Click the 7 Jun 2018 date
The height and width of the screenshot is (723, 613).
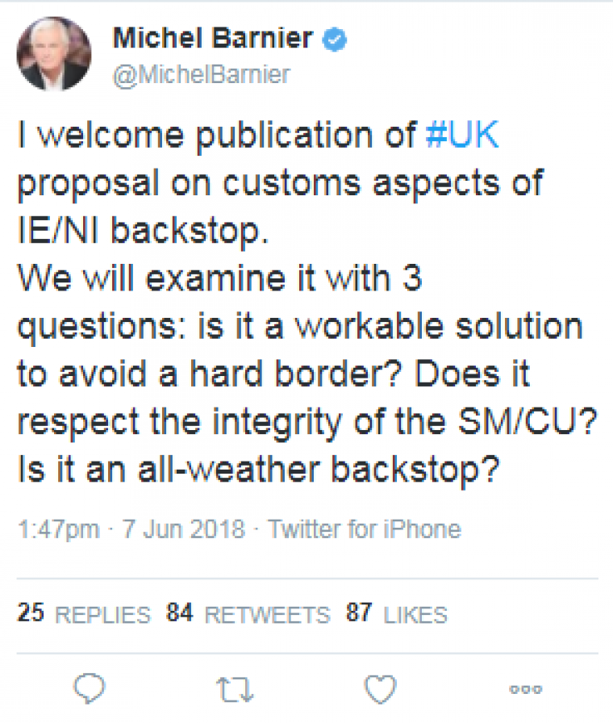(183, 529)
